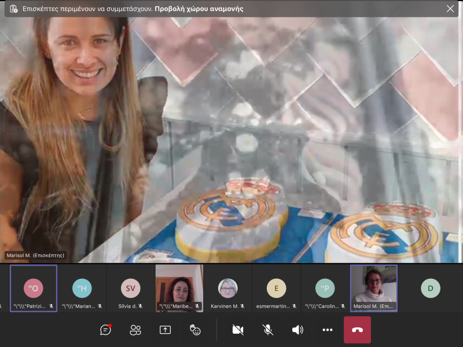
Task: Click the Προβολή χώρου αναμονής link
Action: 199,9
